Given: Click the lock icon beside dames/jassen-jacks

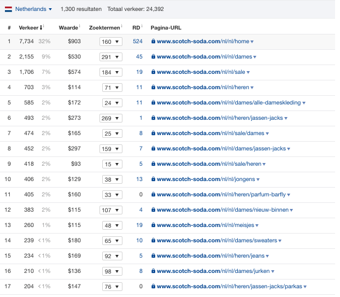Looking at the screenshot, I should click(153, 148).
